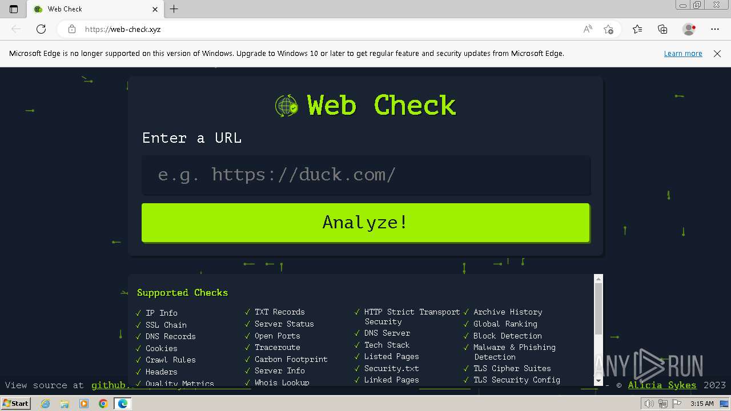Image resolution: width=731 pixels, height=411 pixels.
Task: Close the Web Check browser tab
Action: (155, 9)
